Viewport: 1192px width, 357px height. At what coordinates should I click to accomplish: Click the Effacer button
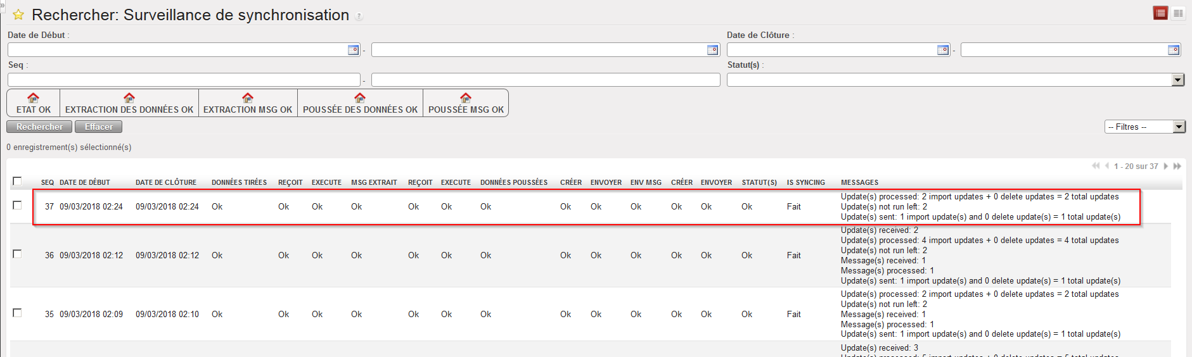click(x=98, y=127)
